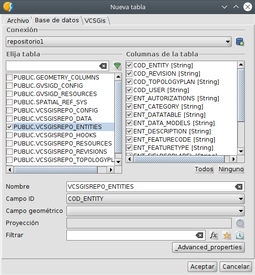Check PUBLIC.SPATIAL_REF_SYS table
The width and height of the screenshot is (255, 275).
point(10,102)
